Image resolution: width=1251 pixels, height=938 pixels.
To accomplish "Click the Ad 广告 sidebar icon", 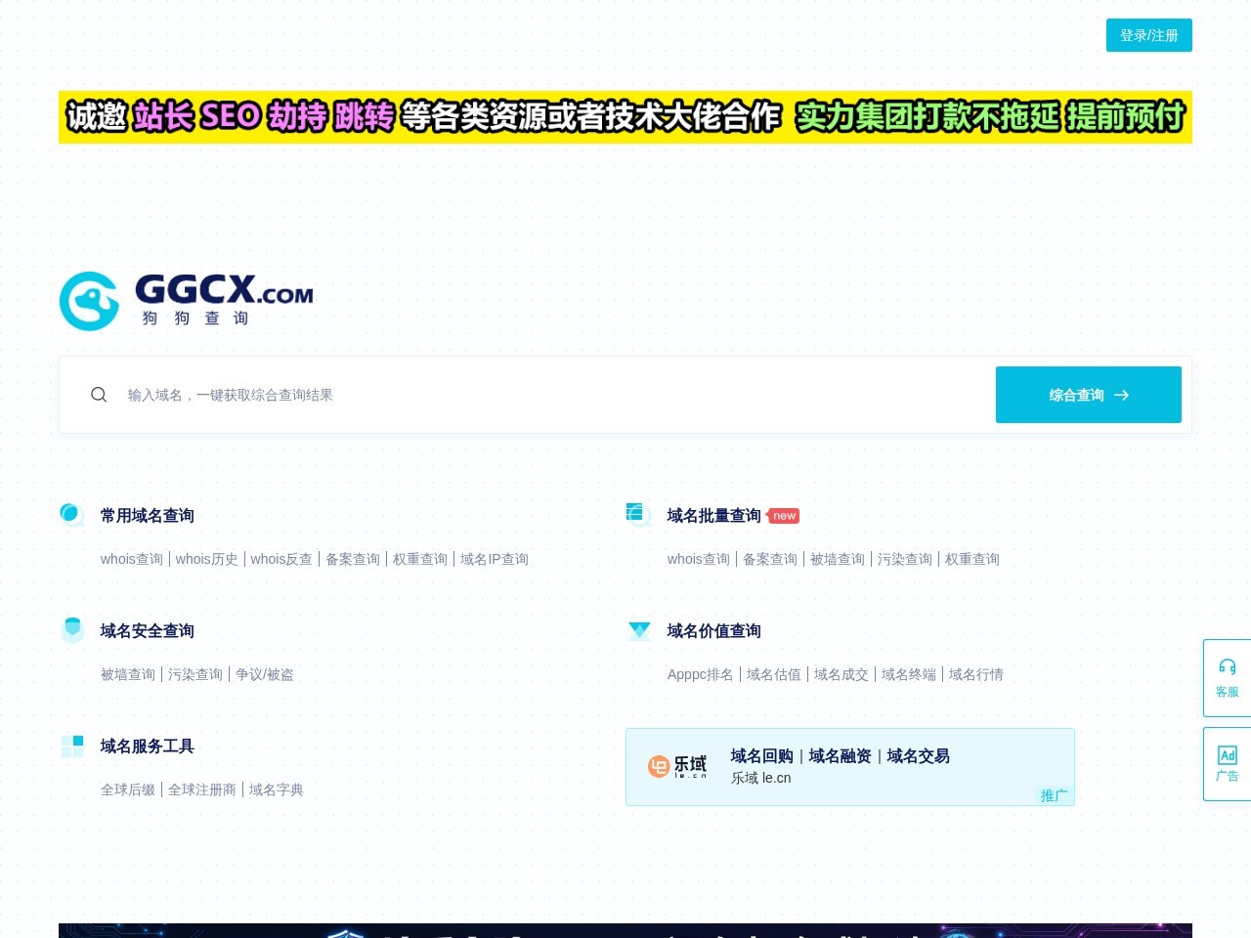I will [x=1227, y=763].
